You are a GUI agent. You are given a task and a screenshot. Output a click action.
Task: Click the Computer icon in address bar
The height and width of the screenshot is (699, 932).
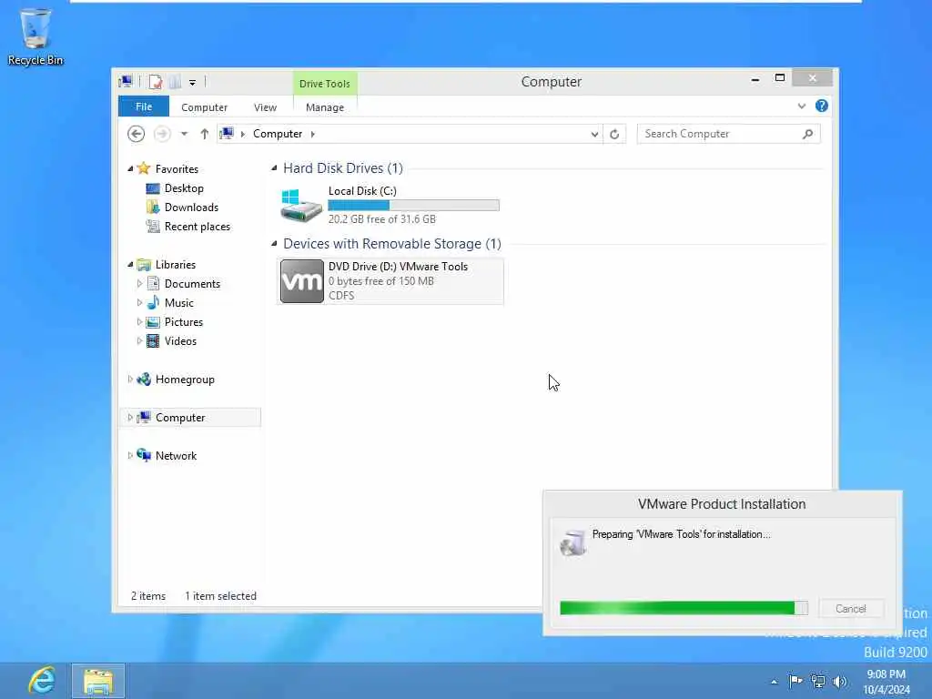click(x=227, y=133)
